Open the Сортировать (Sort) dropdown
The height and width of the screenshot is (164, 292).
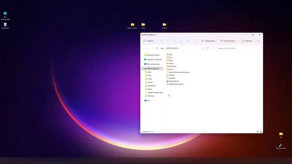[209, 41]
